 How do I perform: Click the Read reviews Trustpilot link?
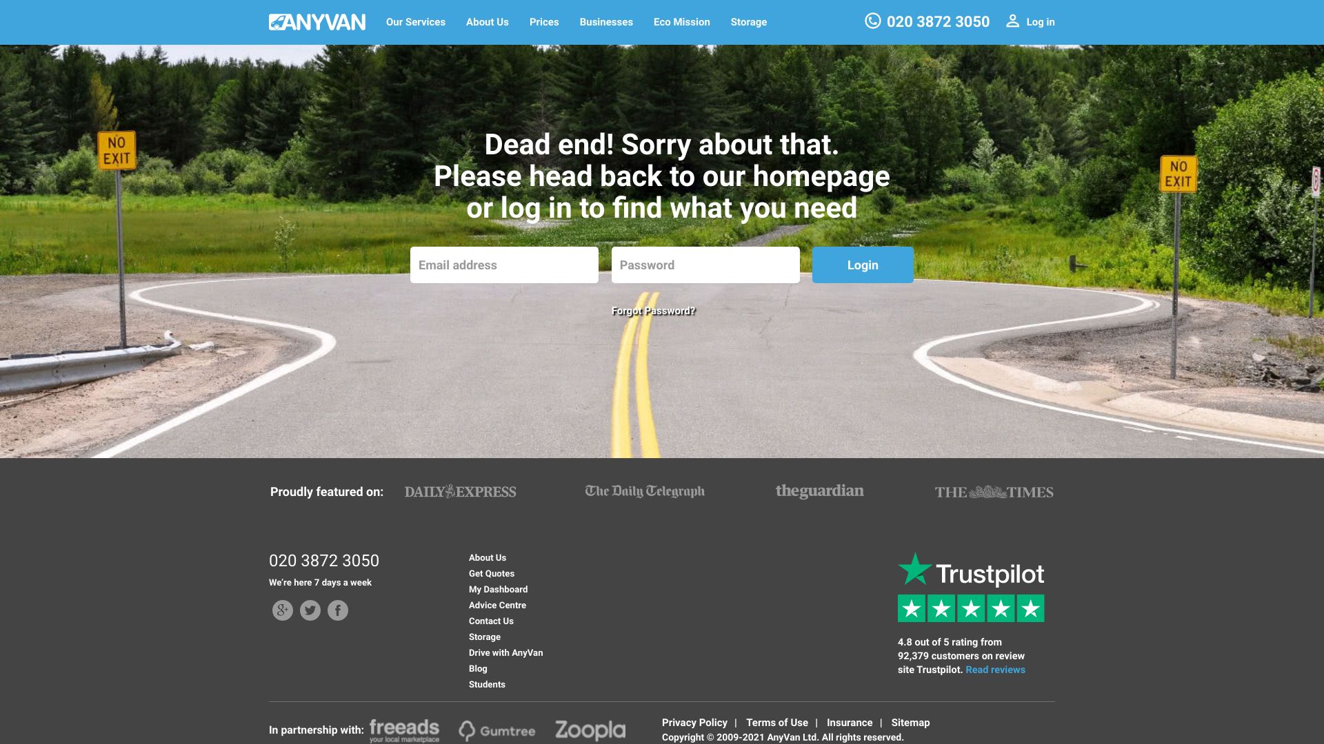(995, 670)
